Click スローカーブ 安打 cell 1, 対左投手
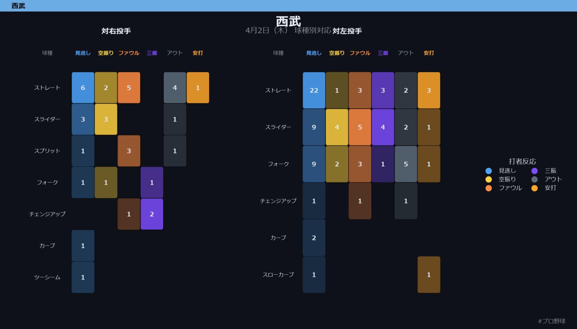This screenshot has height=329, width=577. tap(429, 275)
